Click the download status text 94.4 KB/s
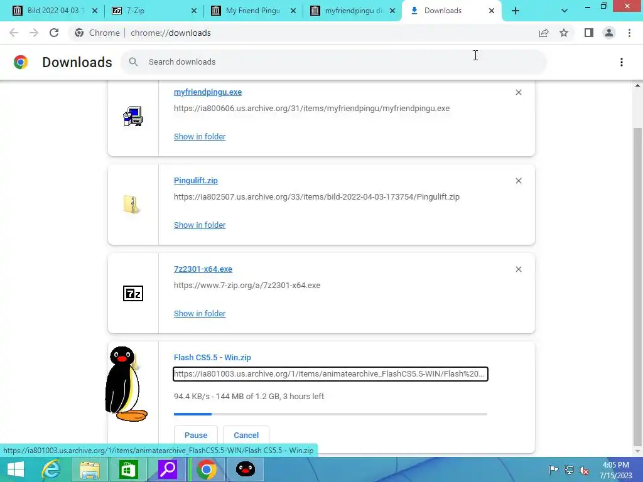This screenshot has height=482, width=643. coord(249,397)
